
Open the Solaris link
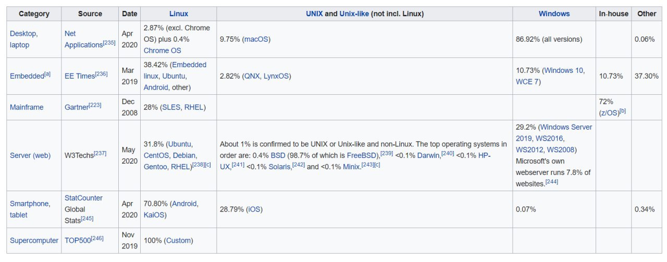(x=279, y=167)
